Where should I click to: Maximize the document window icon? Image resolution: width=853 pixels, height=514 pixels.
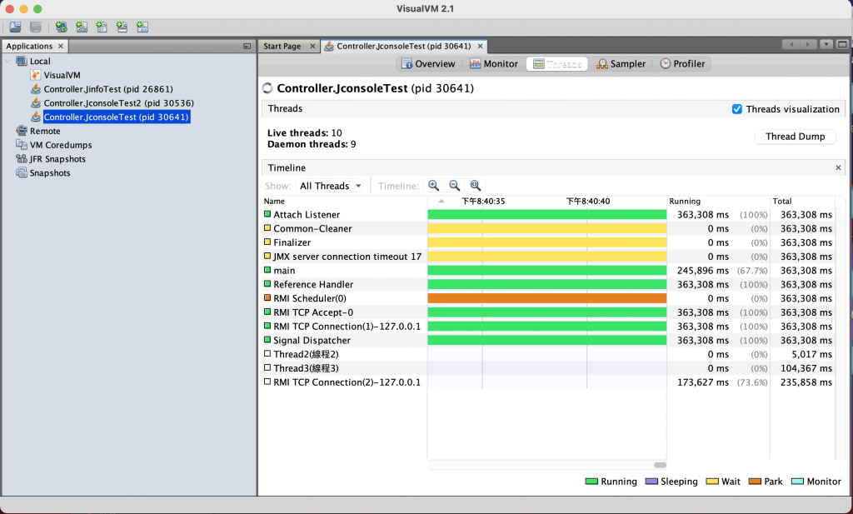coord(842,44)
